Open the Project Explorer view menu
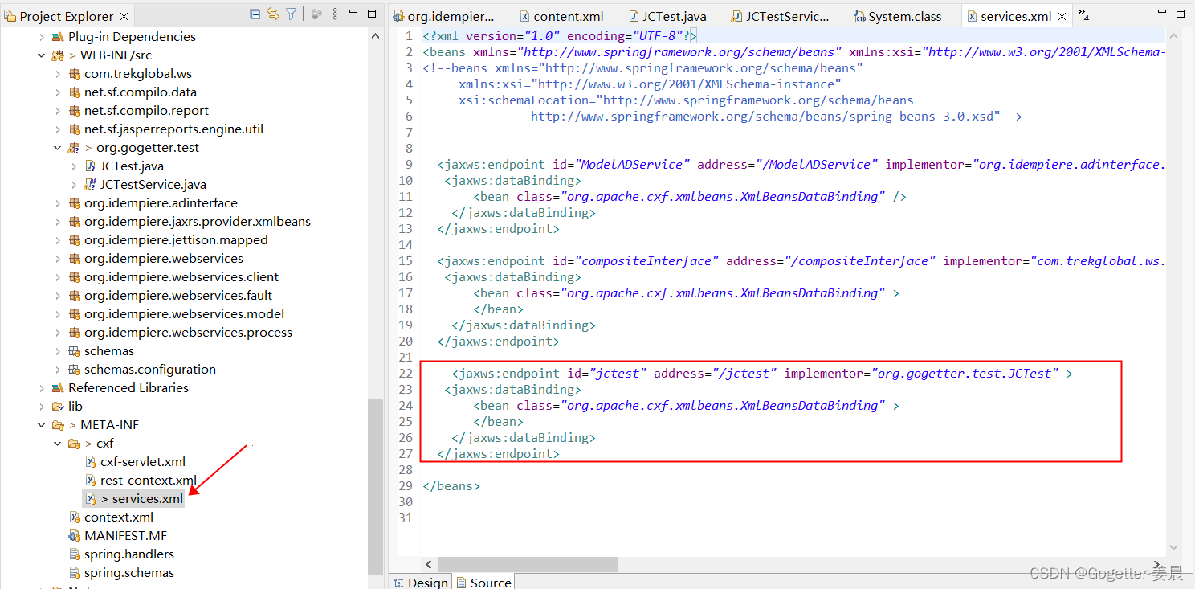 (x=335, y=15)
